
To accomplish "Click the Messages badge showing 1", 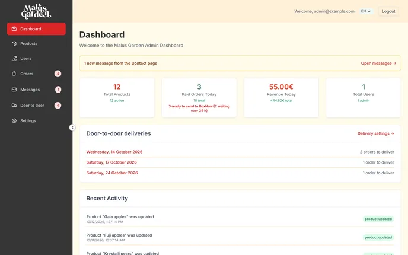I will pyautogui.click(x=58, y=90).
